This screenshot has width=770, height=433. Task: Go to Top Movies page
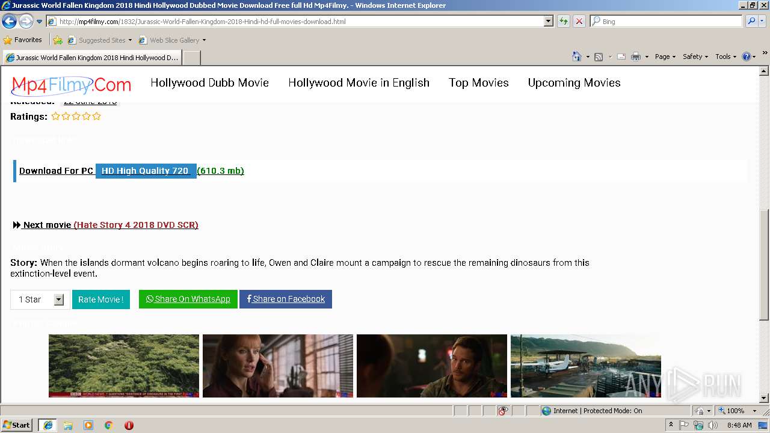[479, 83]
